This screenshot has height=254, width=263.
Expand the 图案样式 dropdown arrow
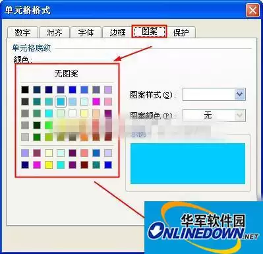coord(239,94)
